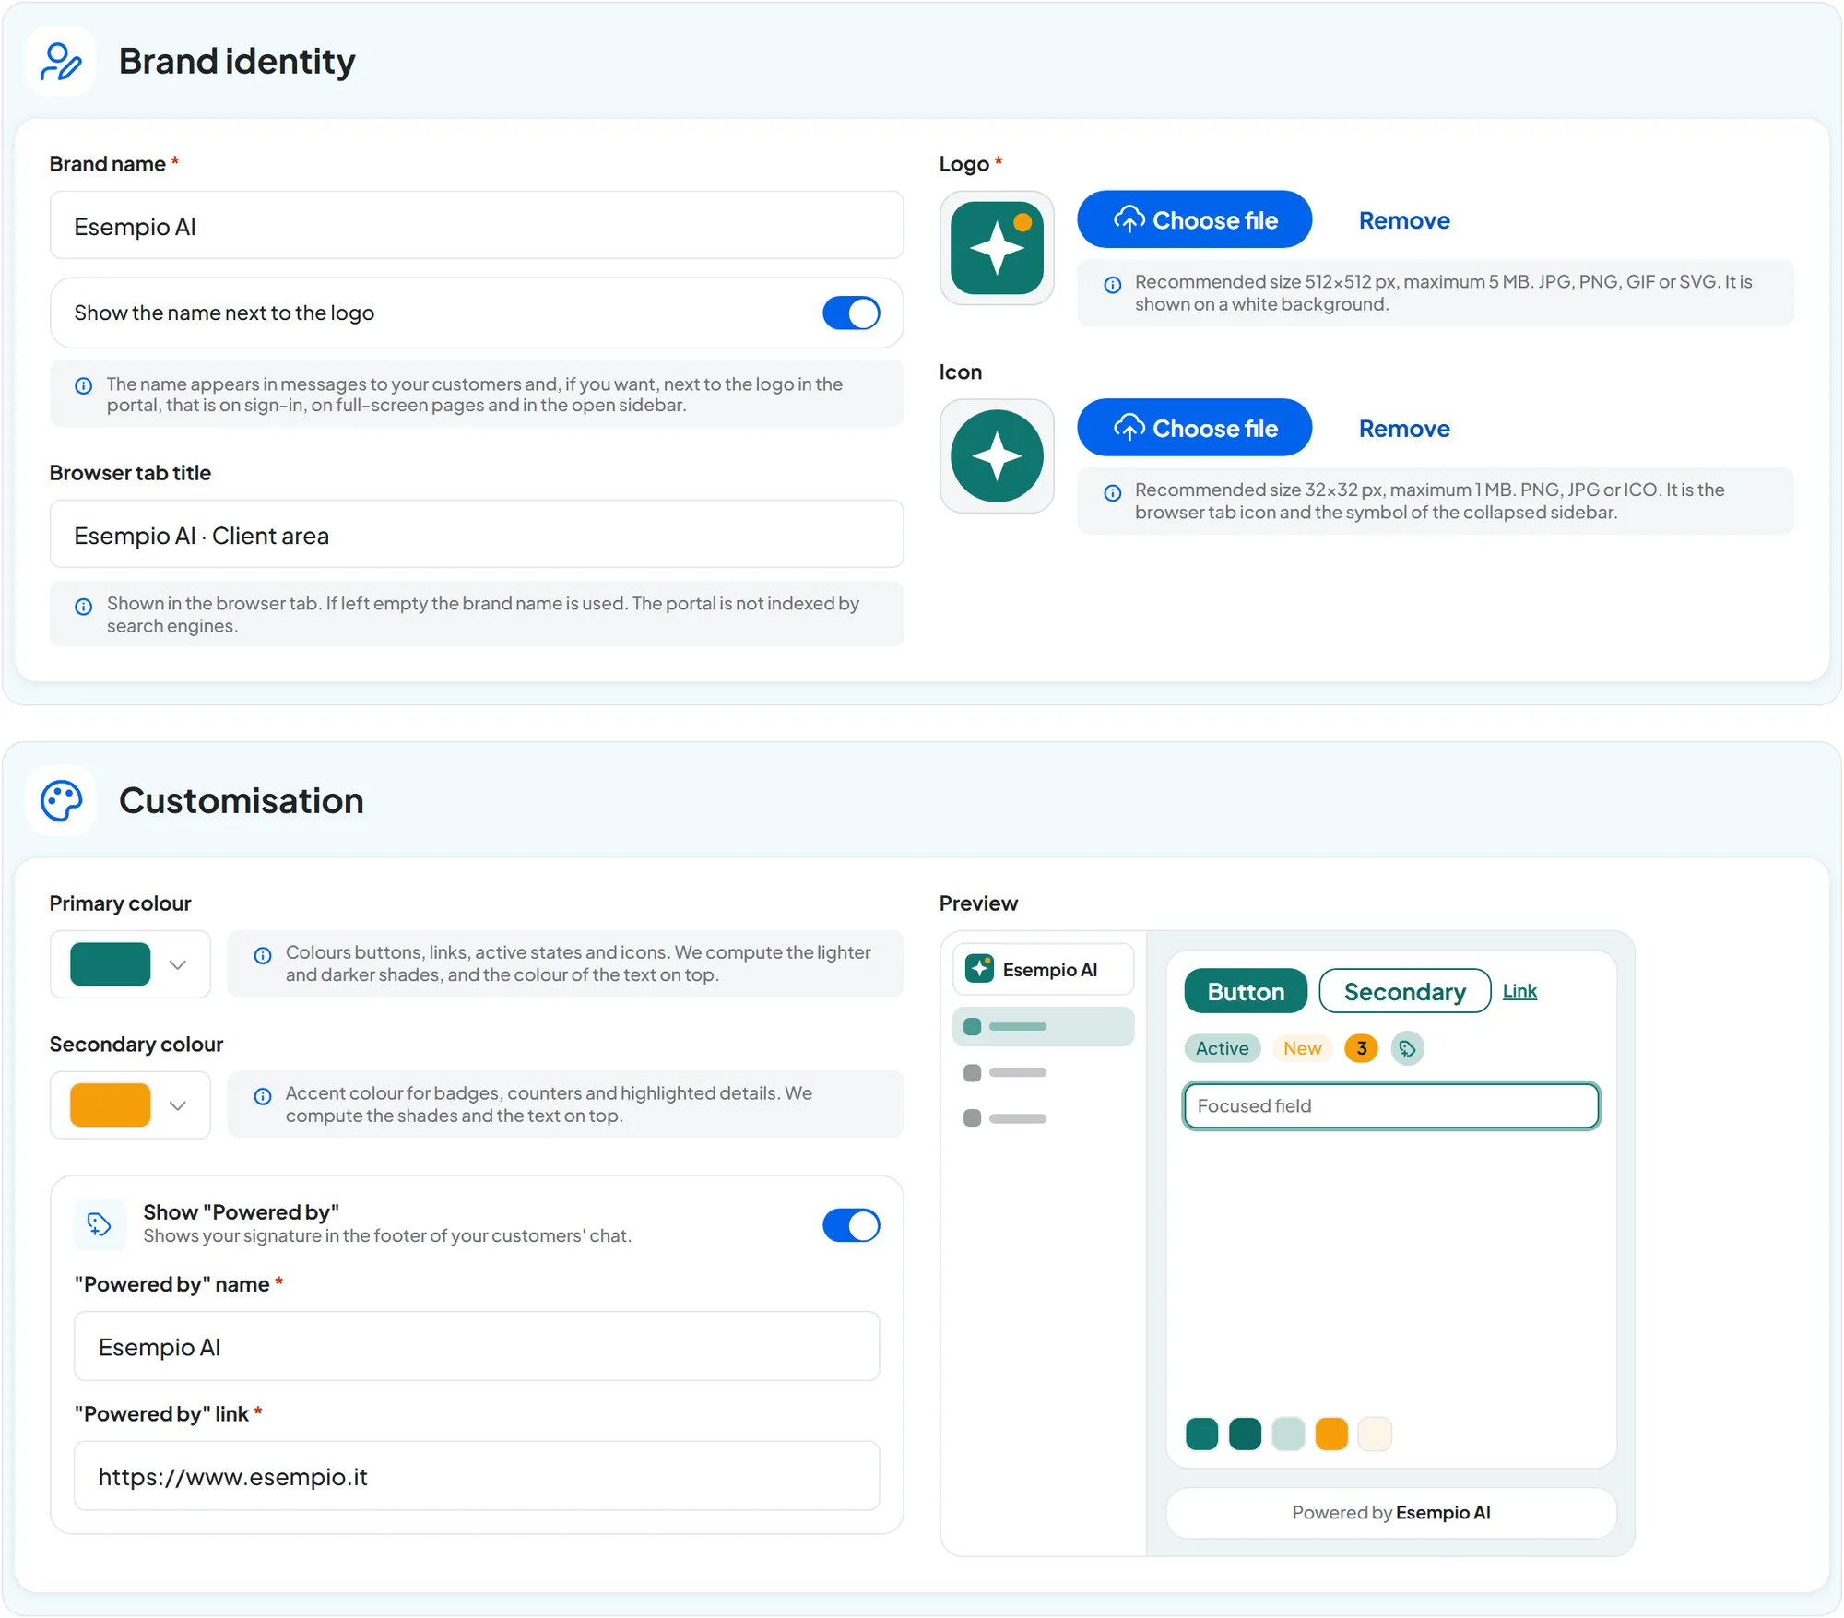Click the New badge in the preview
This screenshot has height=1618, width=1844.
[x=1302, y=1048]
